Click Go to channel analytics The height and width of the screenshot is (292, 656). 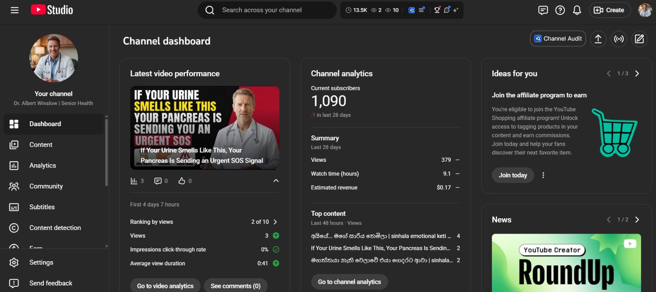tap(349, 282)
